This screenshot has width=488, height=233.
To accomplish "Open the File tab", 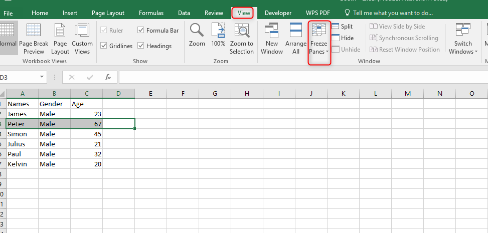I will [x=8, y=13].
